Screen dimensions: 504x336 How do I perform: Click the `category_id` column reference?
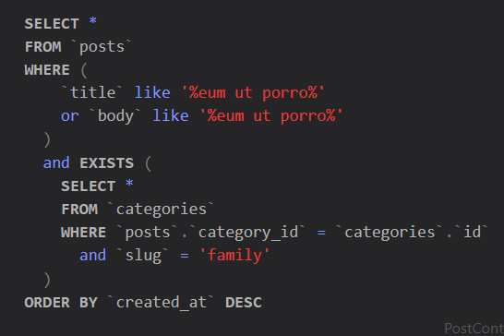click(247, 233)
